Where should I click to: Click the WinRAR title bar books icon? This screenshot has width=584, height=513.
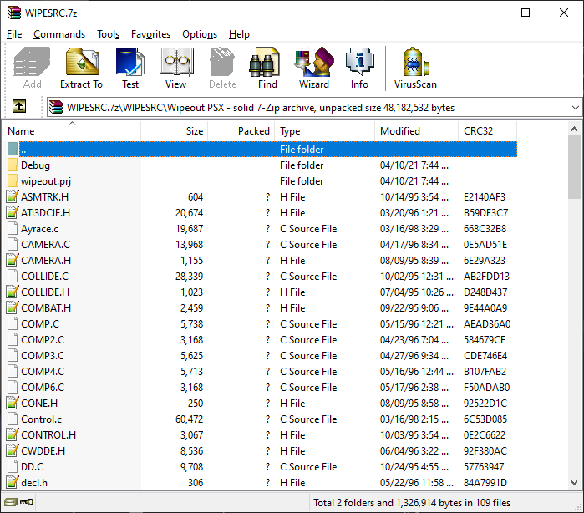coord(13,13)
